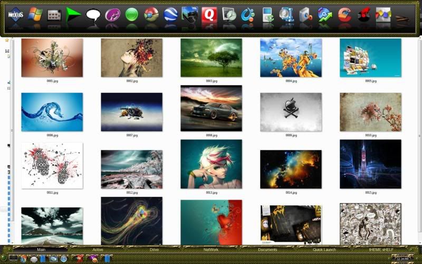Select the 0001.jpg floral wallpaper thumbnail
Image resolution: width=422 pixels, height=264 pixels.
(x=52, y=58)
